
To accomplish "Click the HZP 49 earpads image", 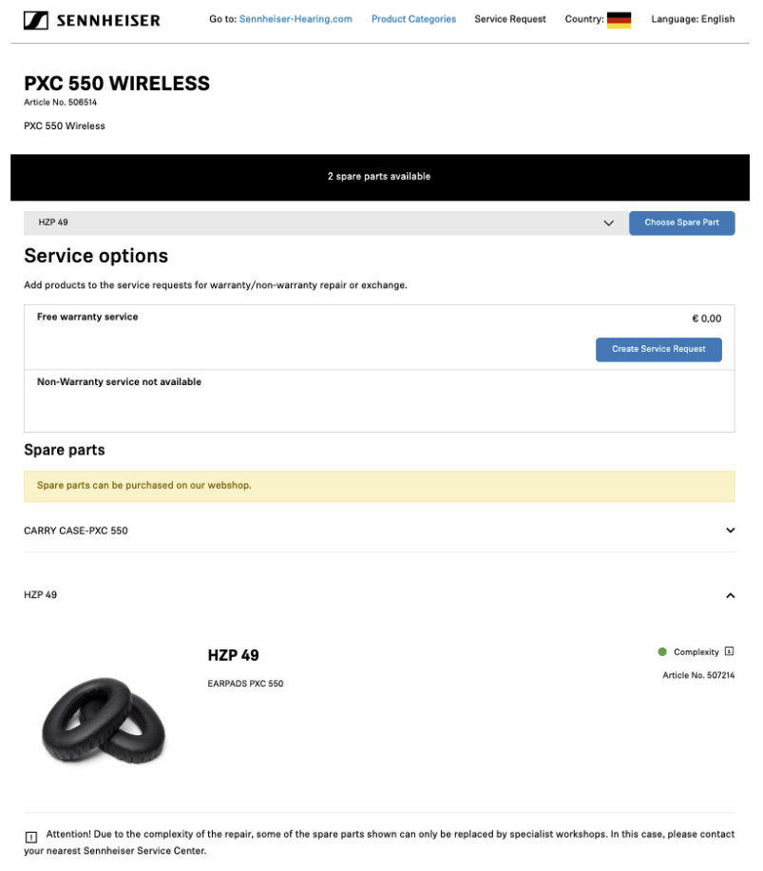I will [104, 720].
